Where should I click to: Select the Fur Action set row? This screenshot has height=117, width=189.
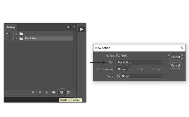(x=48, y=38)
